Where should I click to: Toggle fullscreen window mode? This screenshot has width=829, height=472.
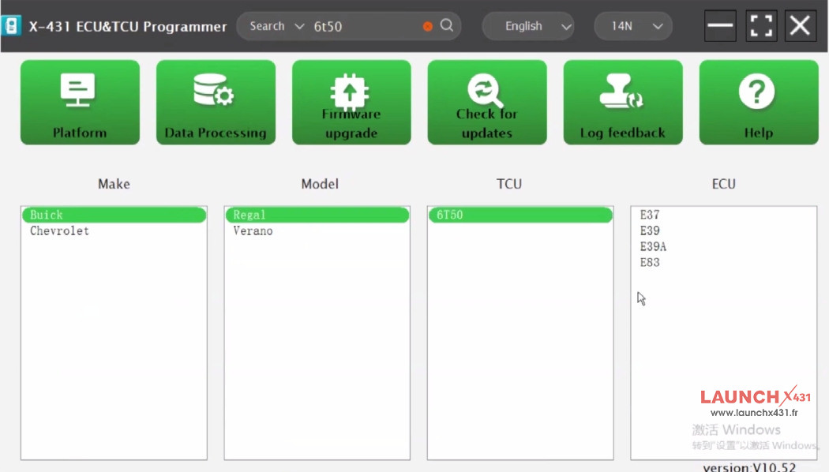click(x=761, y=25)
